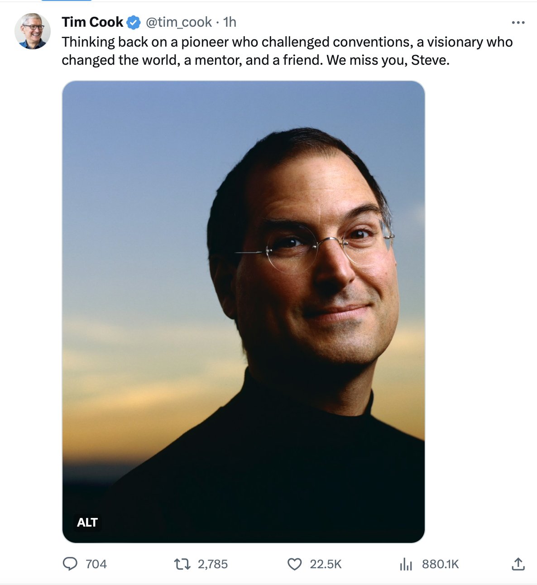Repost using the retweet arrows icon

(182, 564)
